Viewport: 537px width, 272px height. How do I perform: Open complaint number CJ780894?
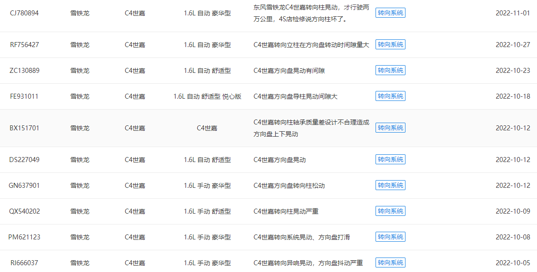click(x=24, y=13)
